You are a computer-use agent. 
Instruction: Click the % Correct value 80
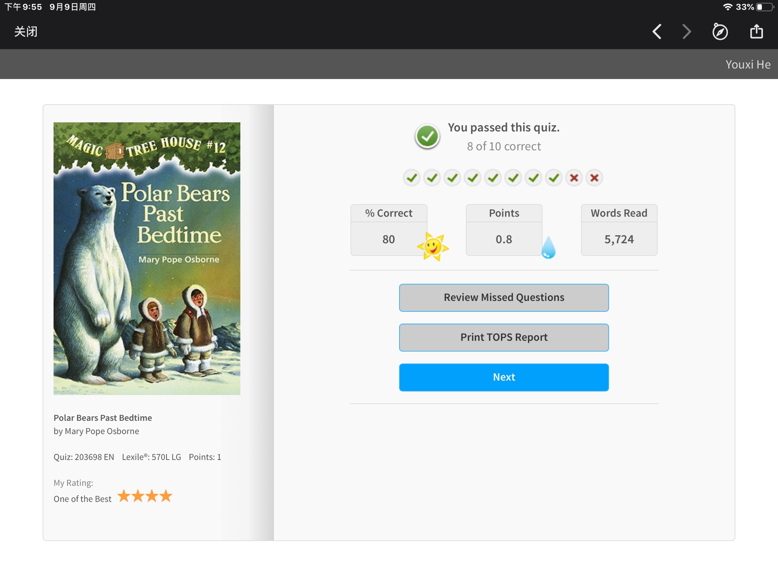pyautogui.click(x=389, y=239)
